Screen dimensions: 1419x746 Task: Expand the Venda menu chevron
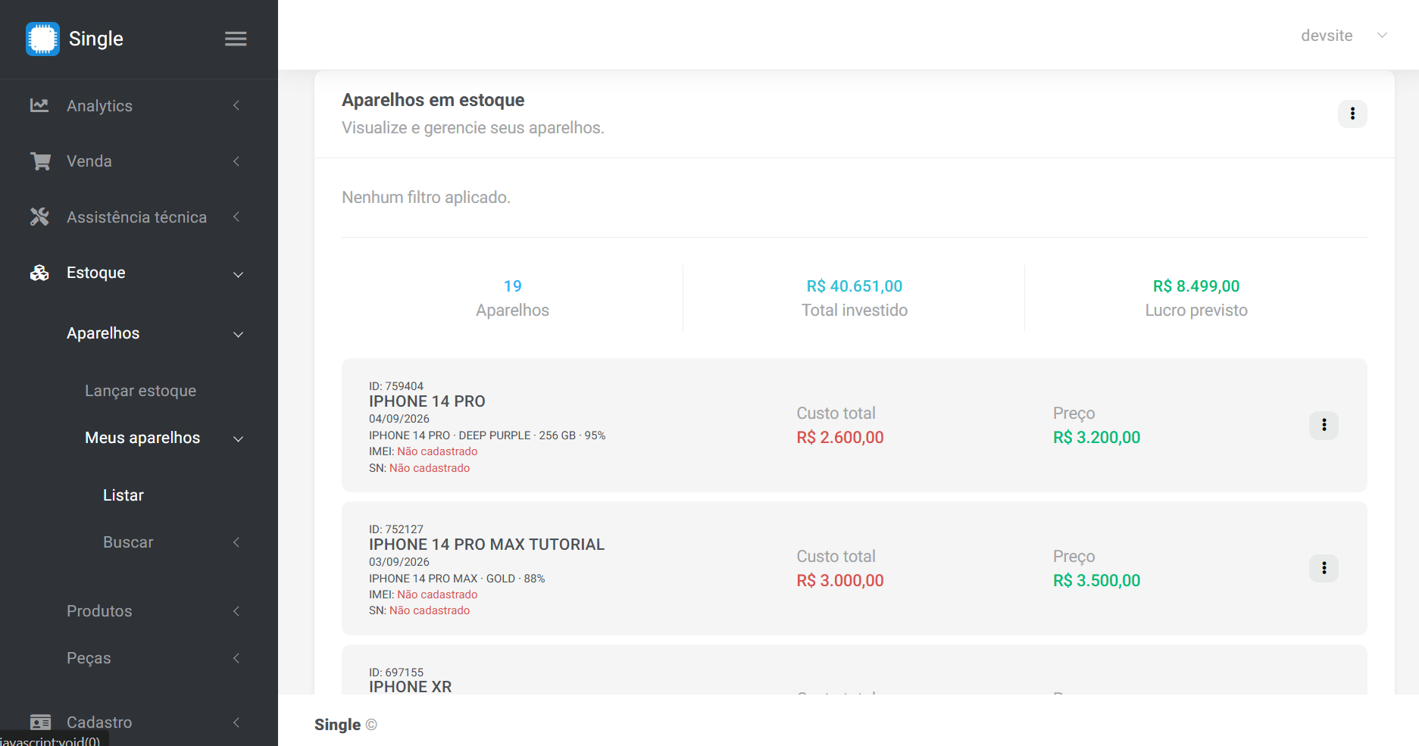pyautogui.click(x=236, y=161)
